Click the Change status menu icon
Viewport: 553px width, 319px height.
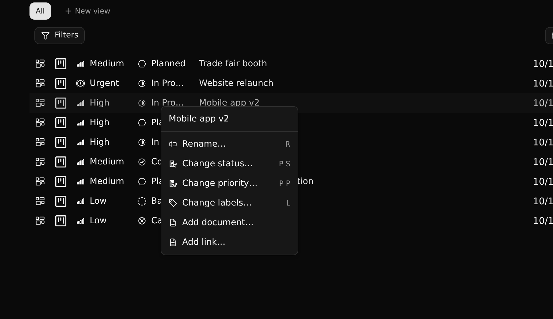click(173, 164)
